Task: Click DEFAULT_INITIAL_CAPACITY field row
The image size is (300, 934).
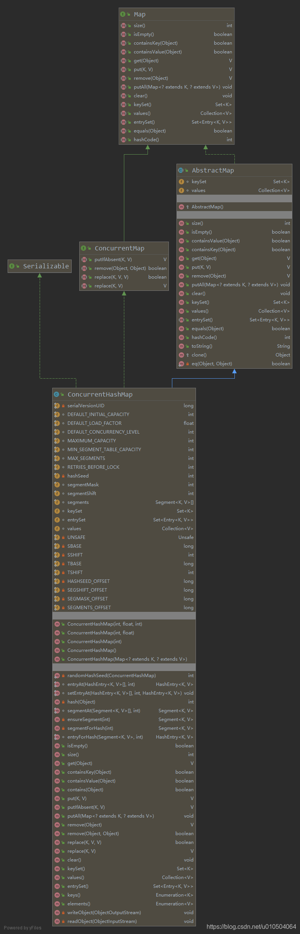Action: (x=124, y=415)
